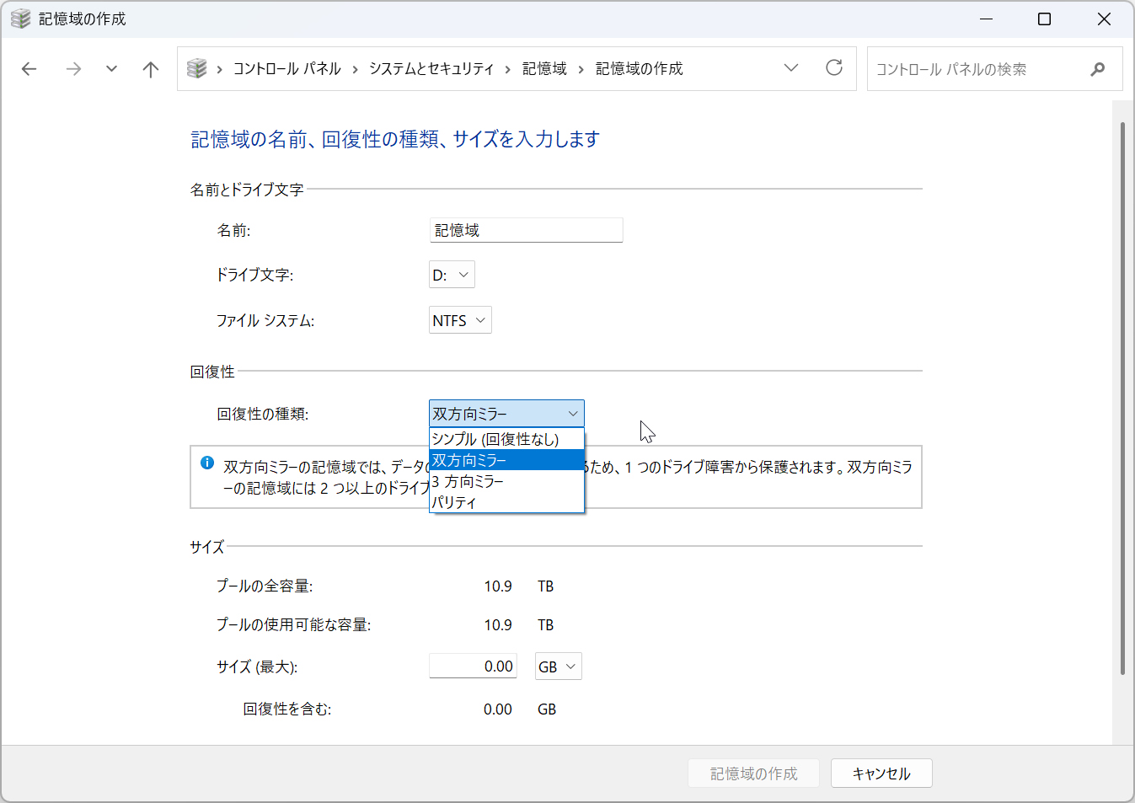Click the サイズ (最大) value field
The image size is (1135, 803).
pyautogui.click(x=474, y=666)
